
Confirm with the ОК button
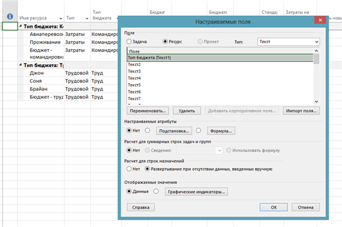274,207
